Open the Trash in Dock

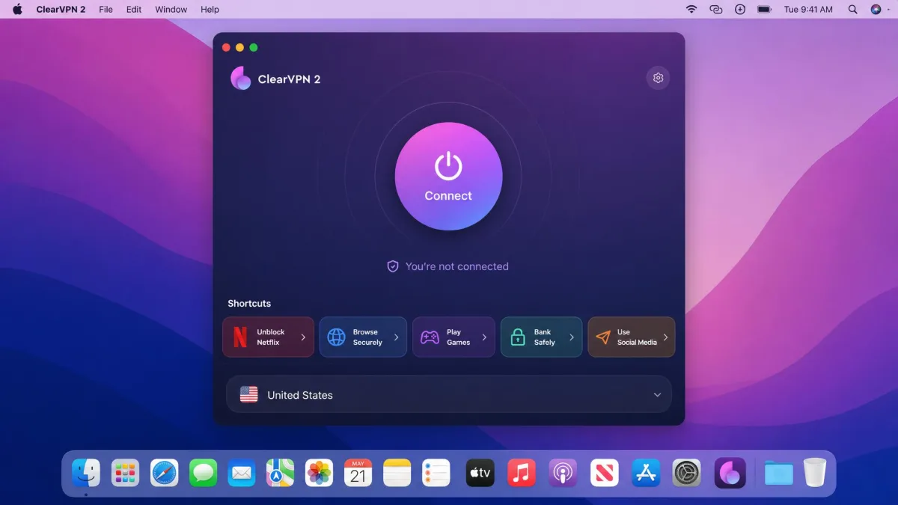point(815,473)
